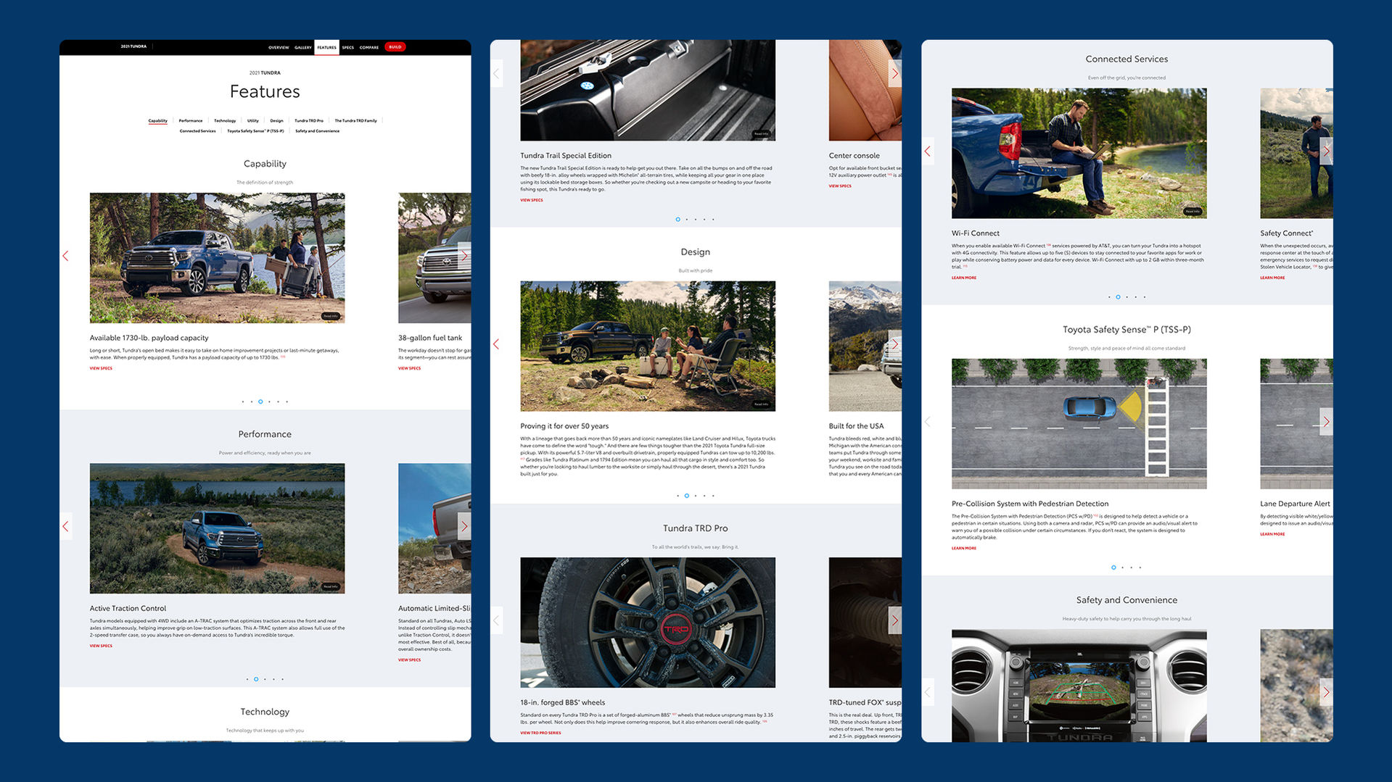Jump to Technology section tab
The image size is (1392, 782).
click(x=225, y=121)
